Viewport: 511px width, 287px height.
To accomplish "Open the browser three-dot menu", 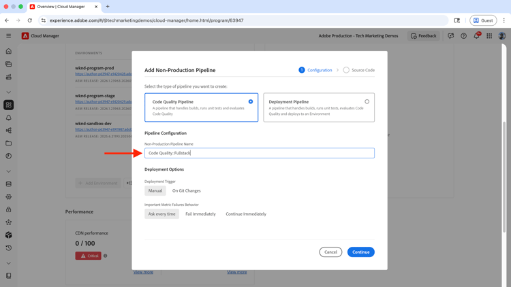I will (x=504, y=20).
